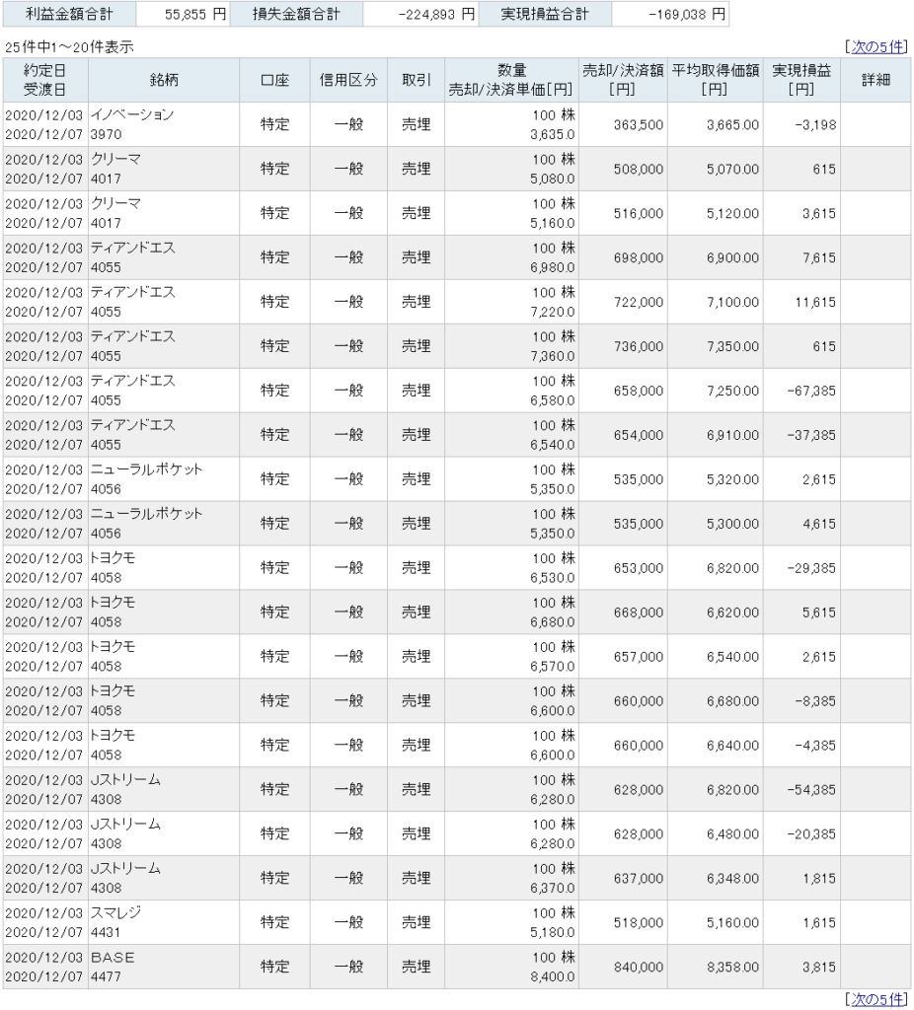Image resolution: width=914 pixels, height=1010 pixels.
Task: Click the sale amount 363,500 for イノベーション
Action: (639, 125)
